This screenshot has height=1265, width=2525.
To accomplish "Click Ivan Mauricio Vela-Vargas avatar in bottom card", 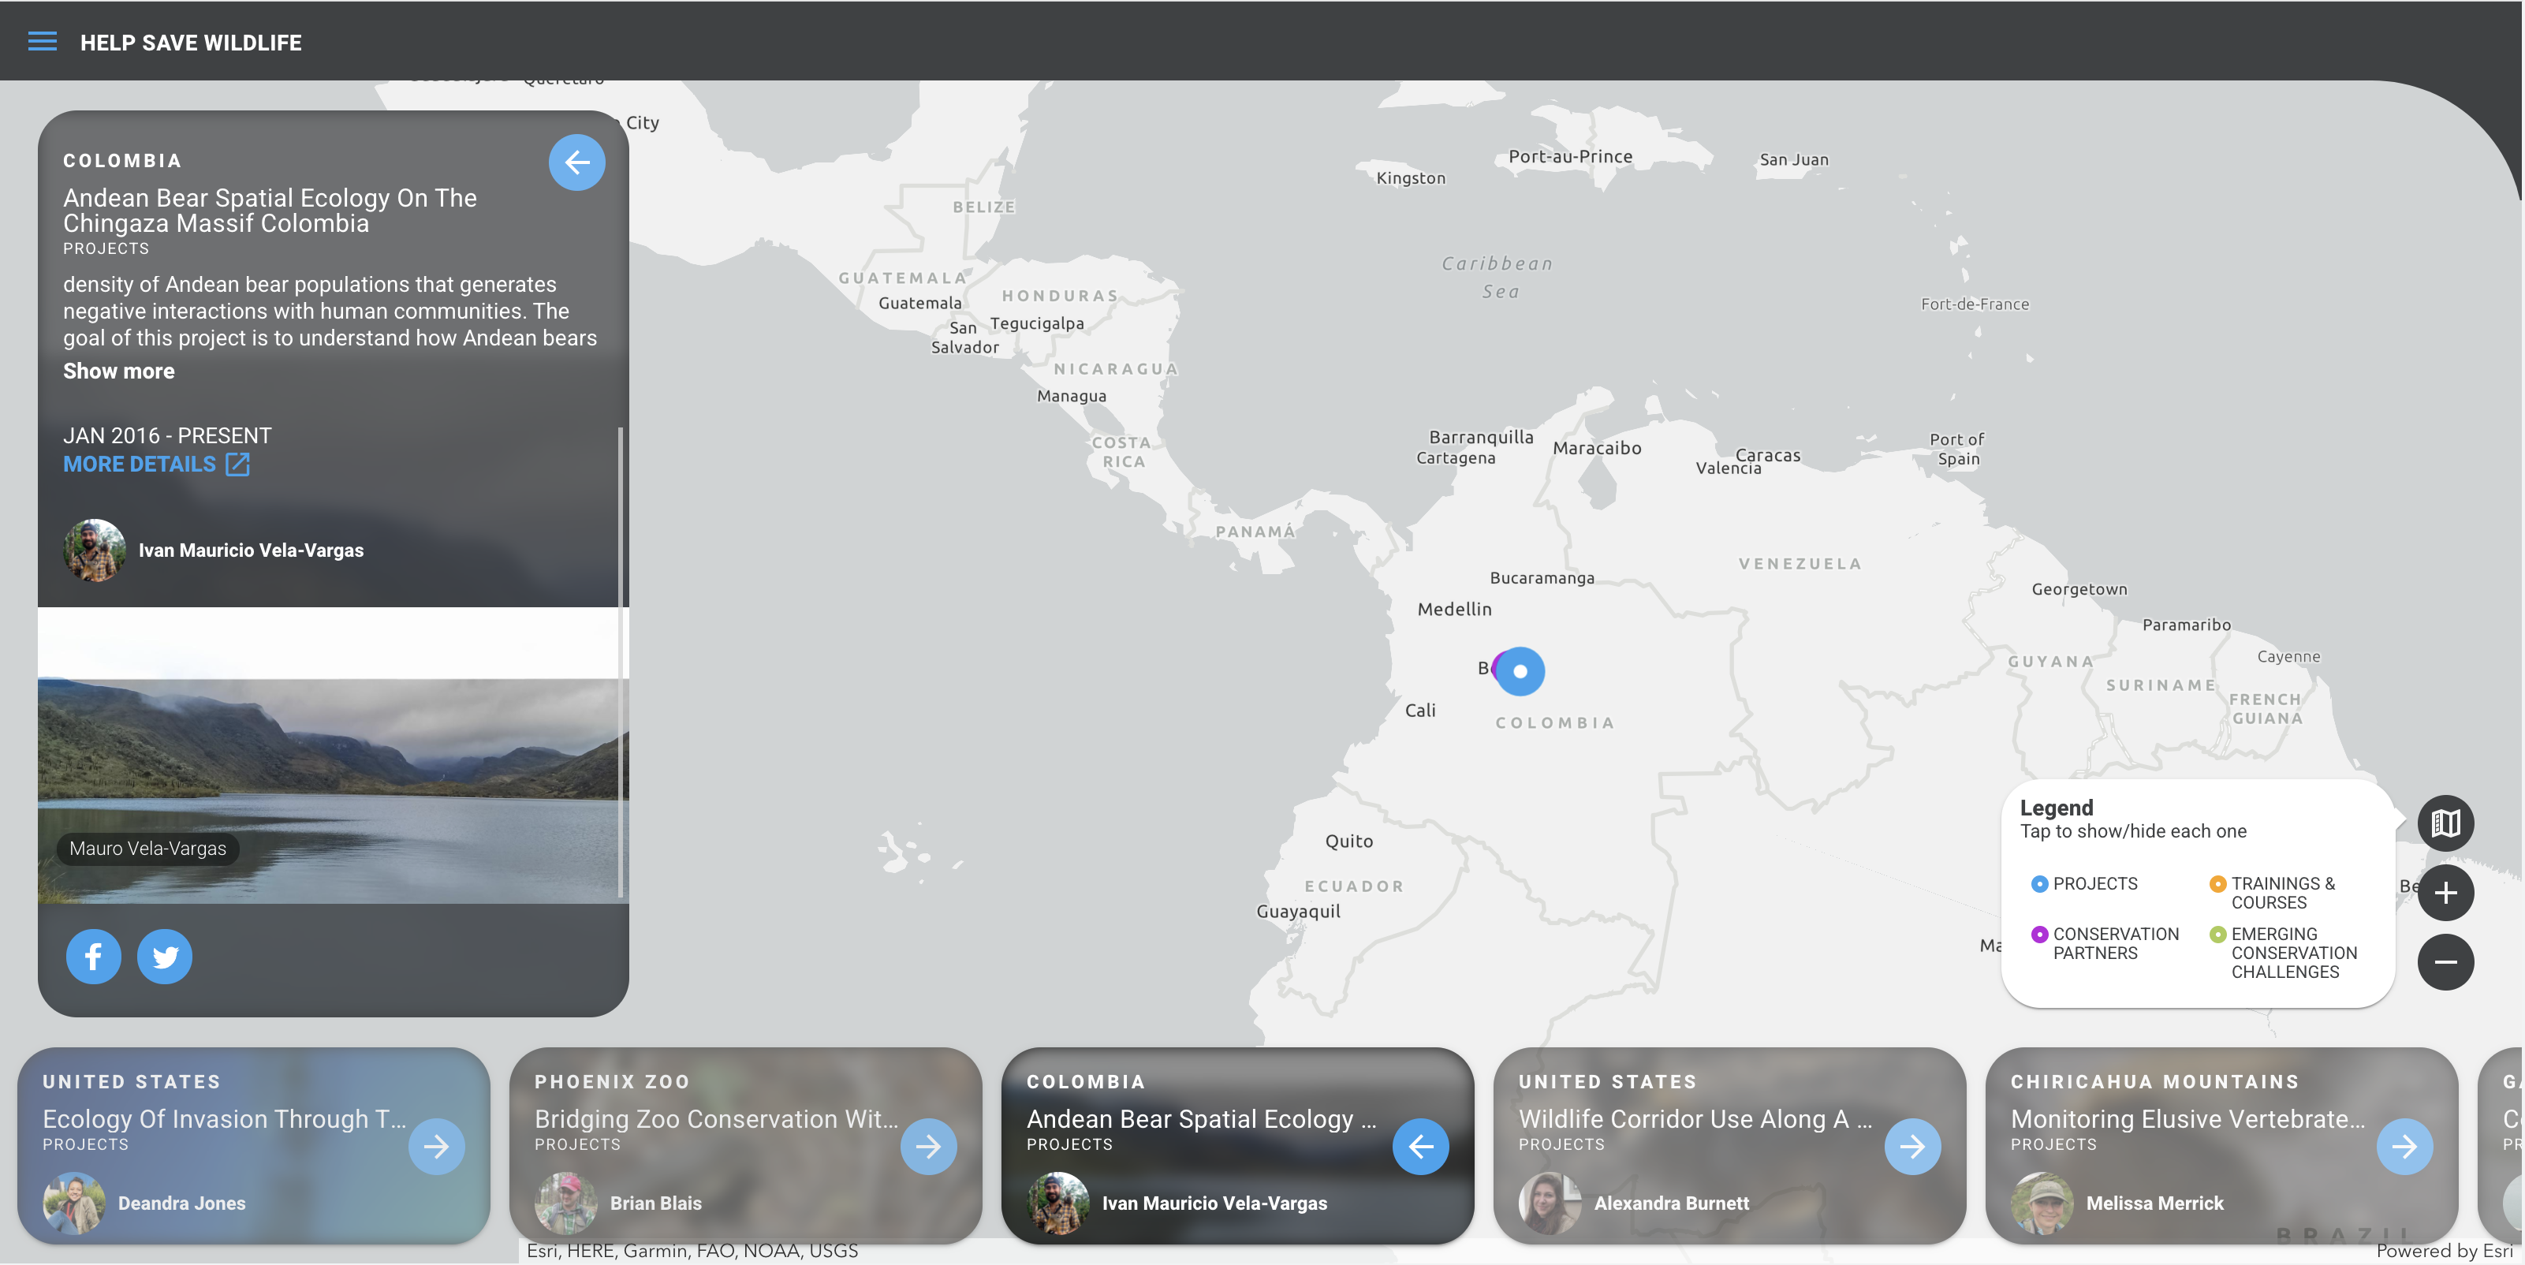I will 1057,1203.
